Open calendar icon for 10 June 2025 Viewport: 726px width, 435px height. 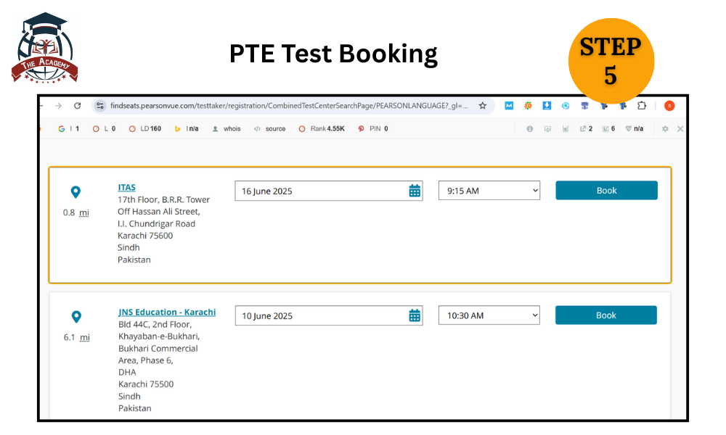pos(415,315)
